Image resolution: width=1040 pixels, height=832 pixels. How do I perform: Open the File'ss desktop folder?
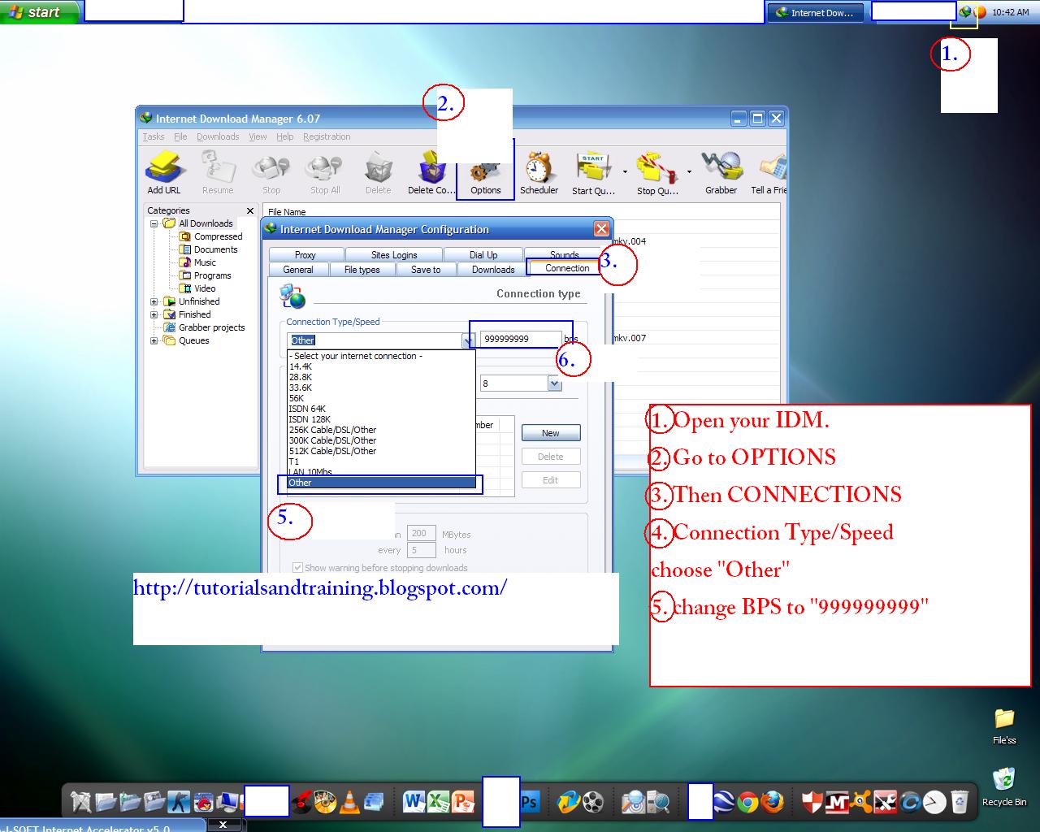(x=1004, y=726)
